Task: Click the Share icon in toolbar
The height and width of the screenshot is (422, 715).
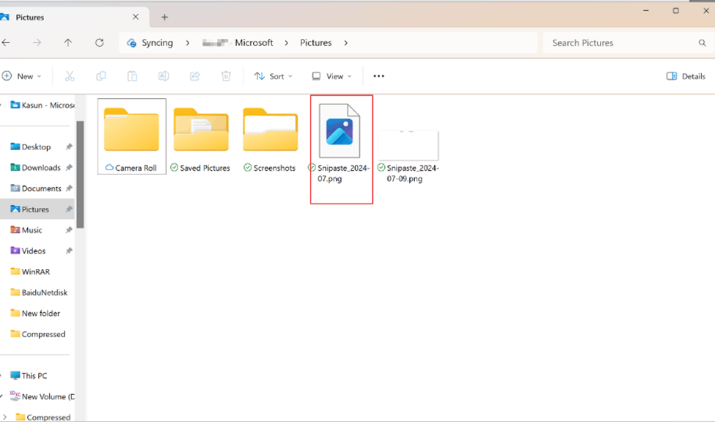Action: point(195,76)
